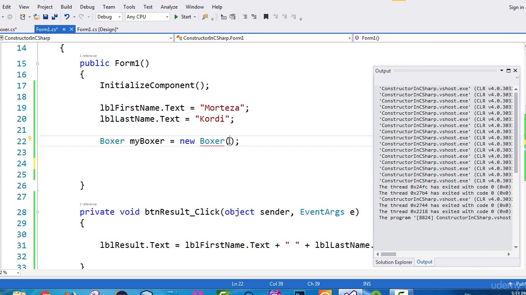Click the Open File folder icon
The height and width of the screenshot is (295, 526).
tap(37, 17)
